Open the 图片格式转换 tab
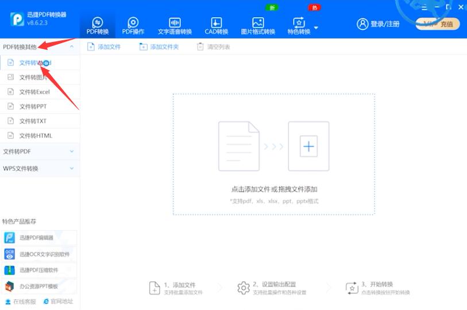This screenshot has height=310, width=467. click(x=258, y=26)
